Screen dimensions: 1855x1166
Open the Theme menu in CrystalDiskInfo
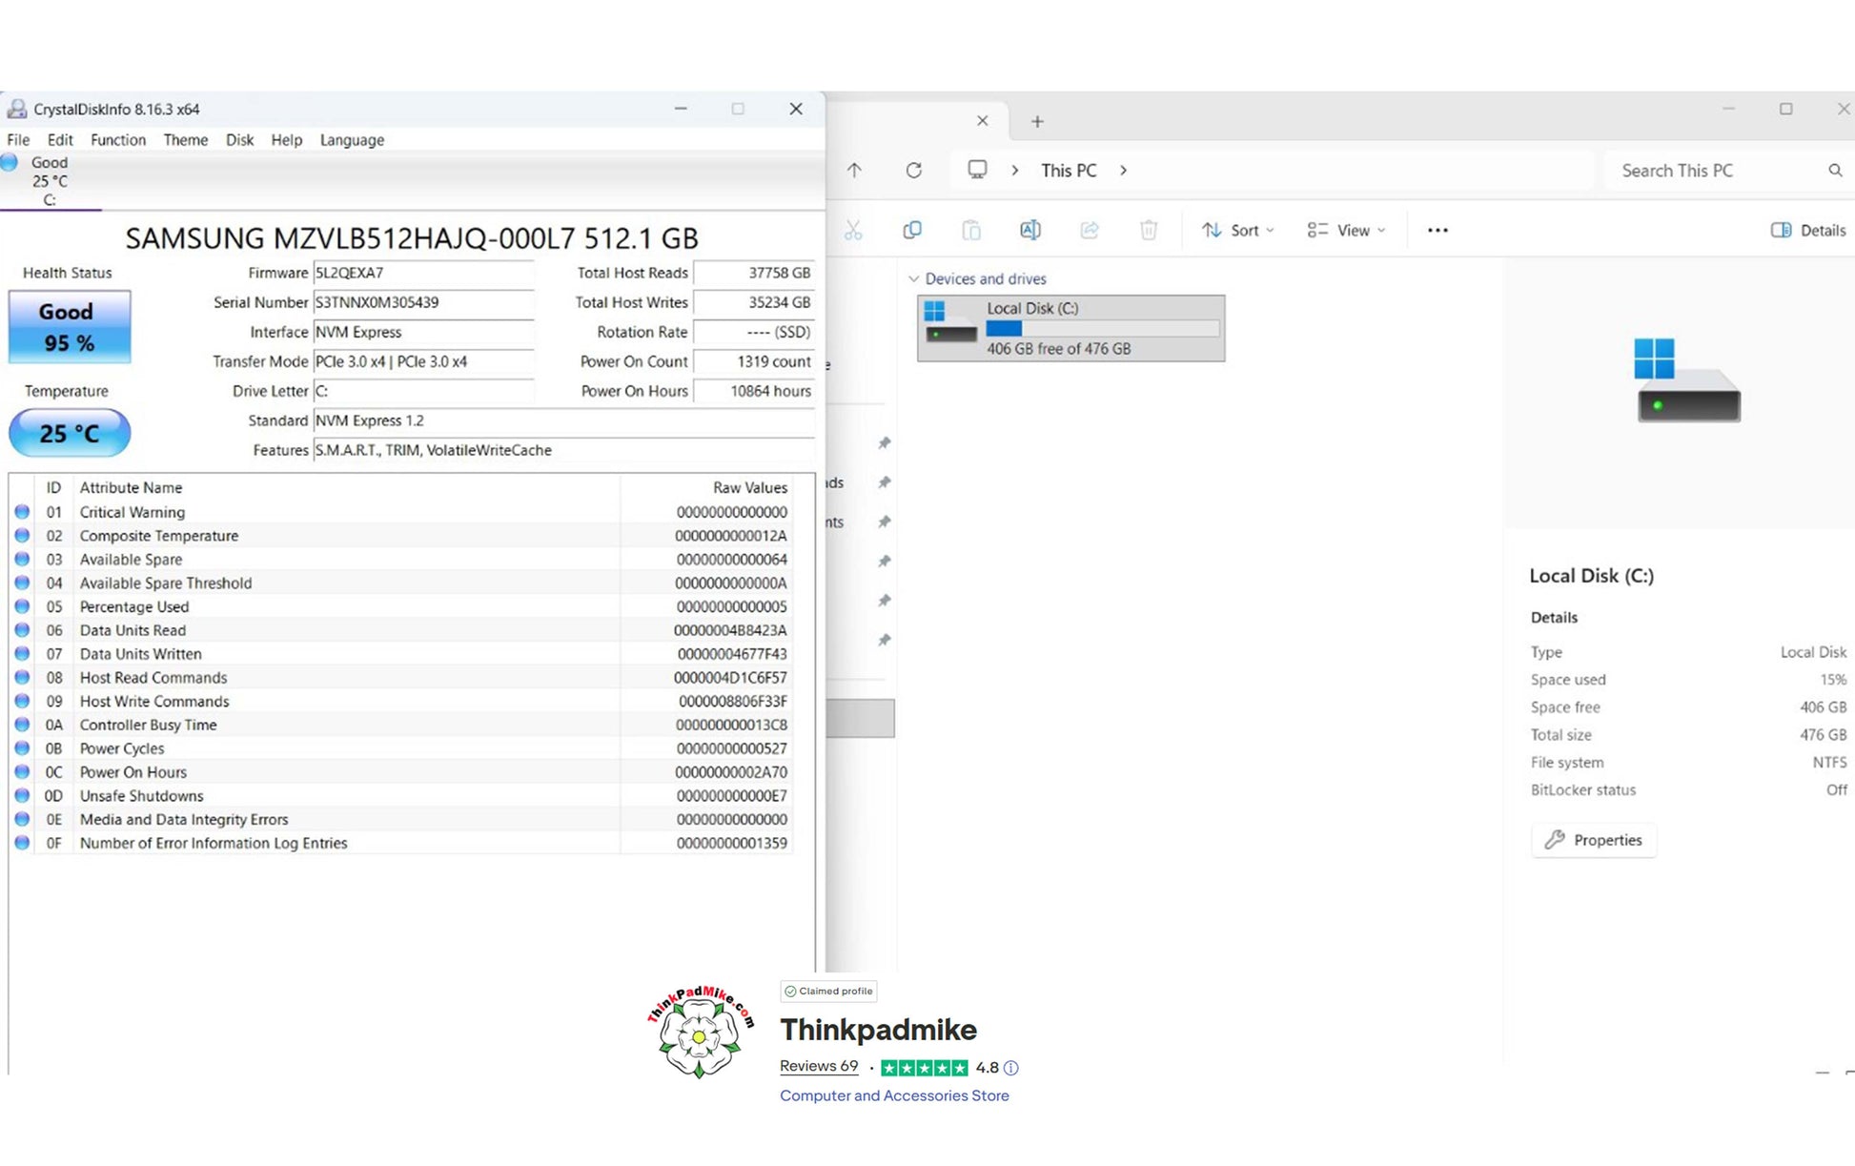coord(185,139)
